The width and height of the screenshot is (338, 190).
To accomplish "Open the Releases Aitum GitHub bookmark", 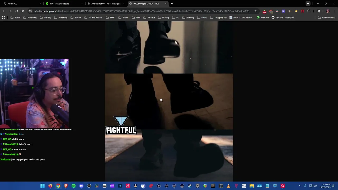I will [x=284, y=18].
